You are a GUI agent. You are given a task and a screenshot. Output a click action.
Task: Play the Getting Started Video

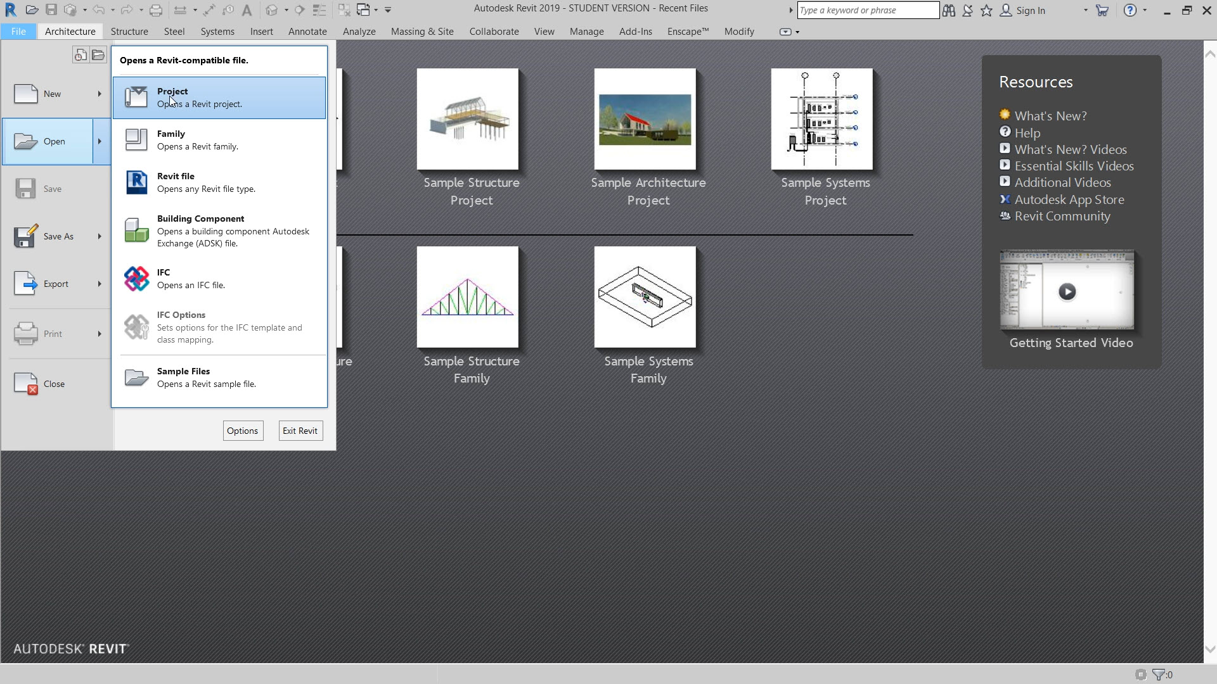[x=1067, y=291]
